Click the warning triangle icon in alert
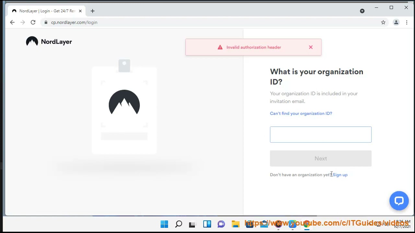This screenshot has height=233, width=415. 220,47
